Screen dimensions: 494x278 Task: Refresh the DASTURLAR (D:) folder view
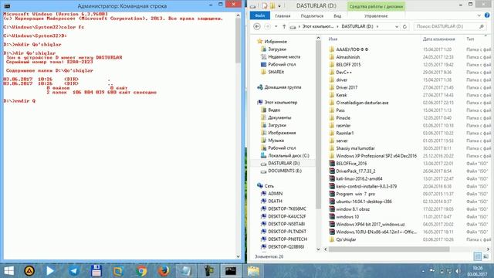pos(404,26)
